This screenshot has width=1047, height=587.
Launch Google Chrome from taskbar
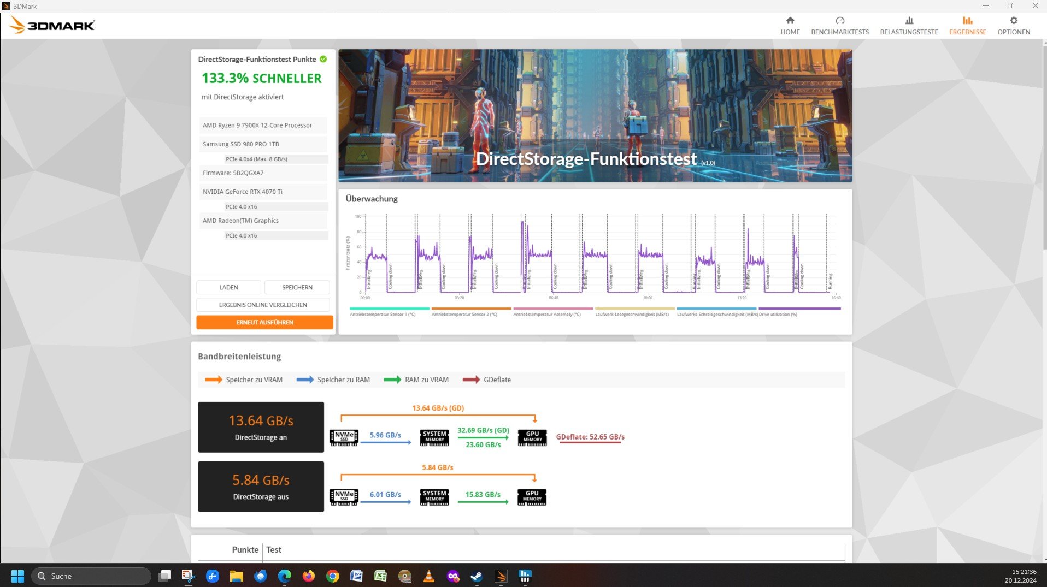[332, 576]
